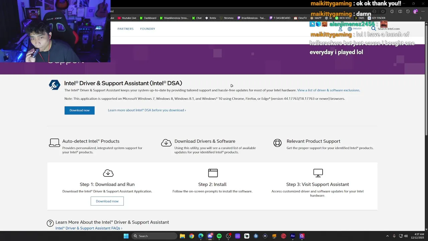Open the Youtube Live bookmark

127,18
